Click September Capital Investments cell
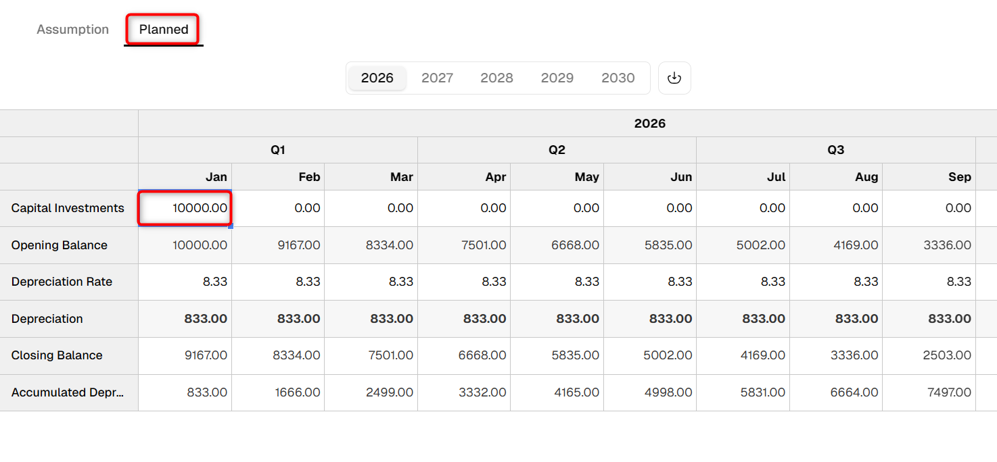This screenshot has height=462, width=997. [929, 208]
